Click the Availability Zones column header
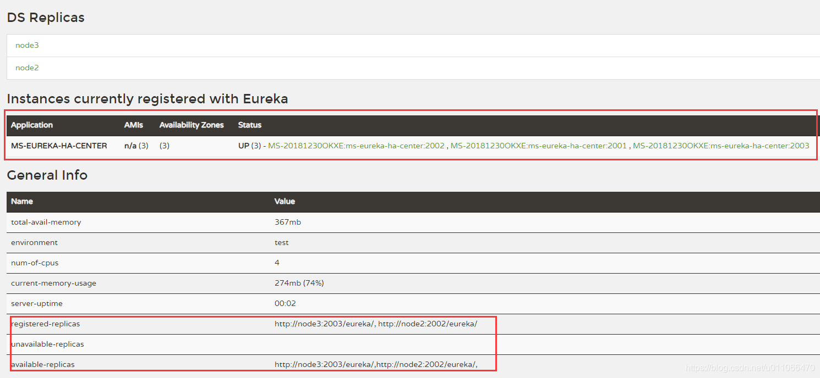 coord(192,125)
